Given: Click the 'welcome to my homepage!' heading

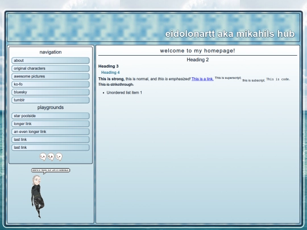Looking at the screenshot, I should coord(197,51).
